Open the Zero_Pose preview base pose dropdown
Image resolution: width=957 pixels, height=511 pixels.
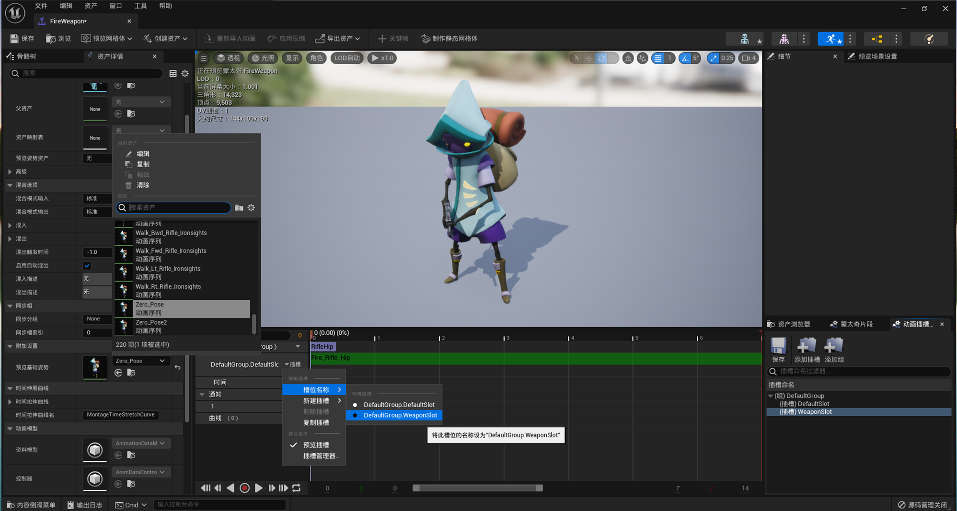click(140, 361)
